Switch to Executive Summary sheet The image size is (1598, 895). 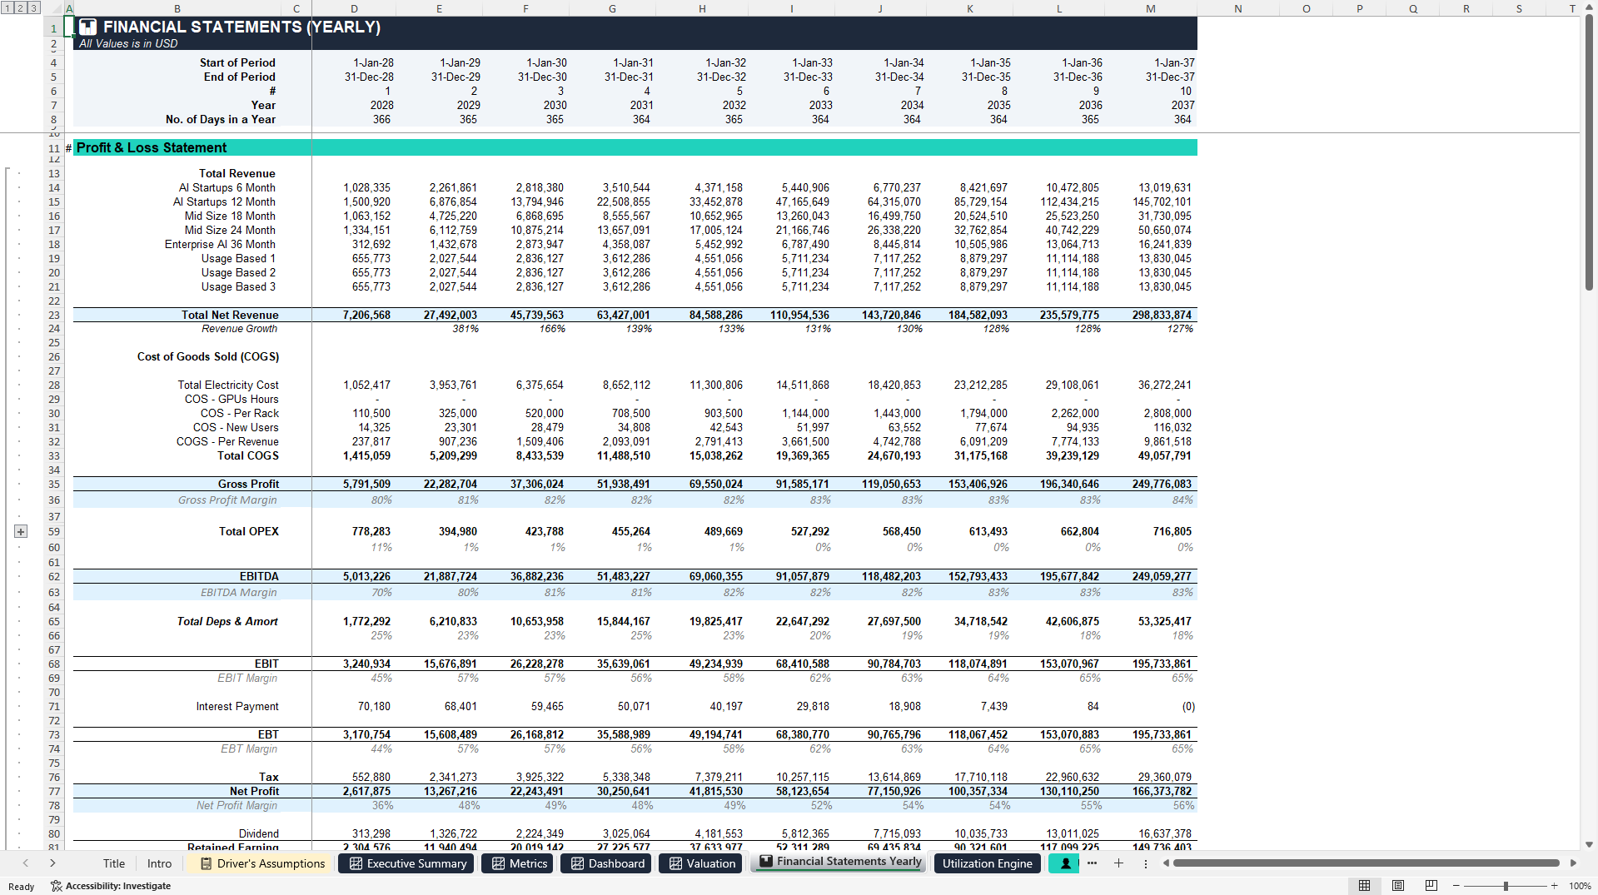[x=407, y=863]
